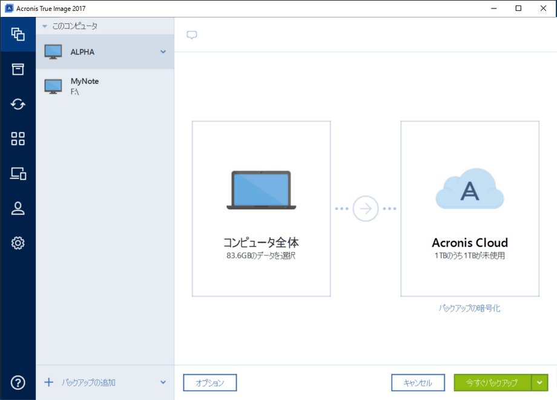The image size is (557, 400).
Task: Click the comment speech bubble icon
Action: pos(192,34)
